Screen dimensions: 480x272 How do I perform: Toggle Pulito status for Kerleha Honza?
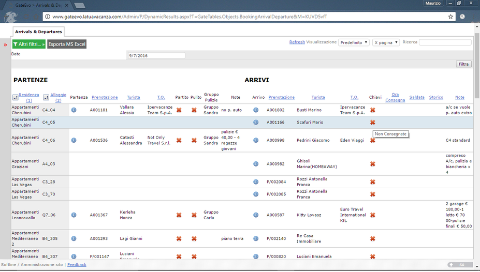[x=194, y=215]
